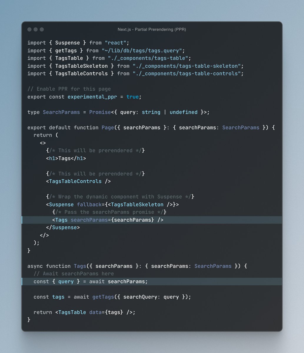304x353 pixels.
Task: Click the "fallback" attribute on Suspense
Action: pyautogui.click(x=89, y=204)
